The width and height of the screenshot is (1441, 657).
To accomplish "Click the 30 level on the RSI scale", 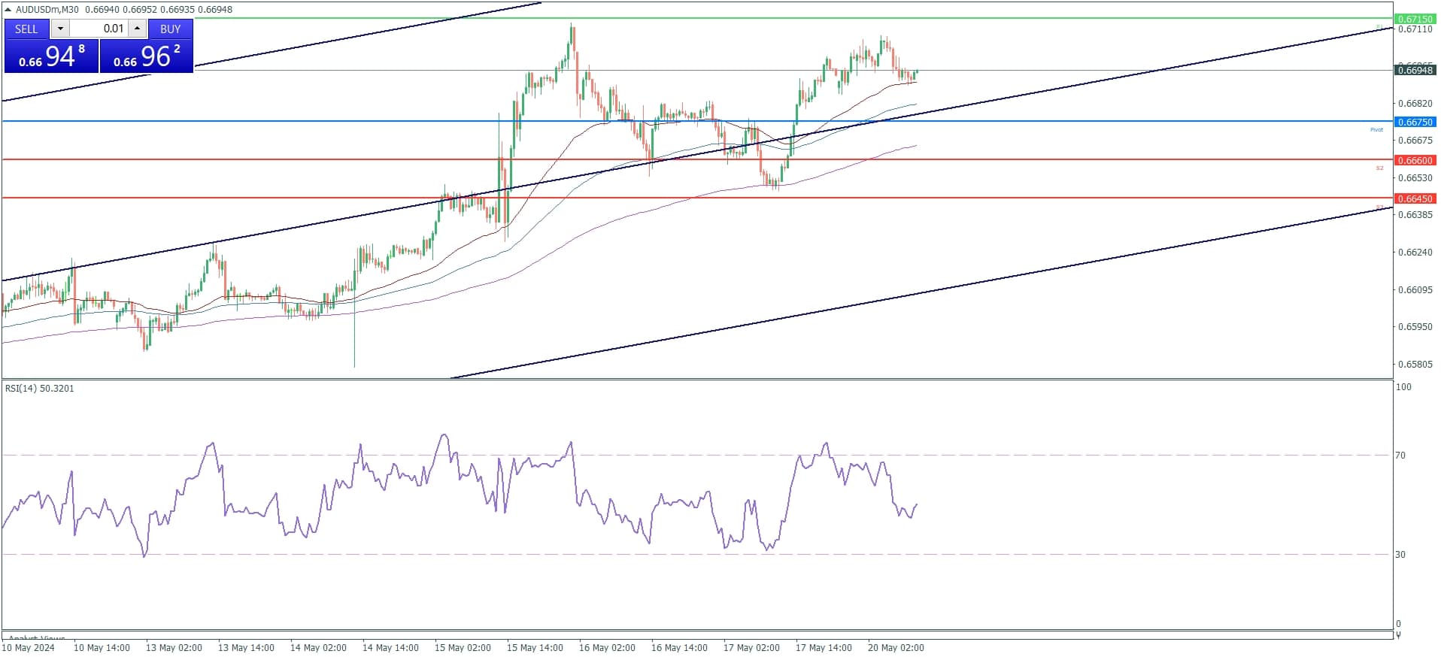I will (x=1400, y=555).
